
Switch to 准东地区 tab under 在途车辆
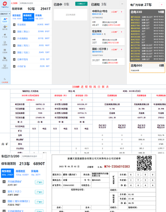[x=17, y=17]
